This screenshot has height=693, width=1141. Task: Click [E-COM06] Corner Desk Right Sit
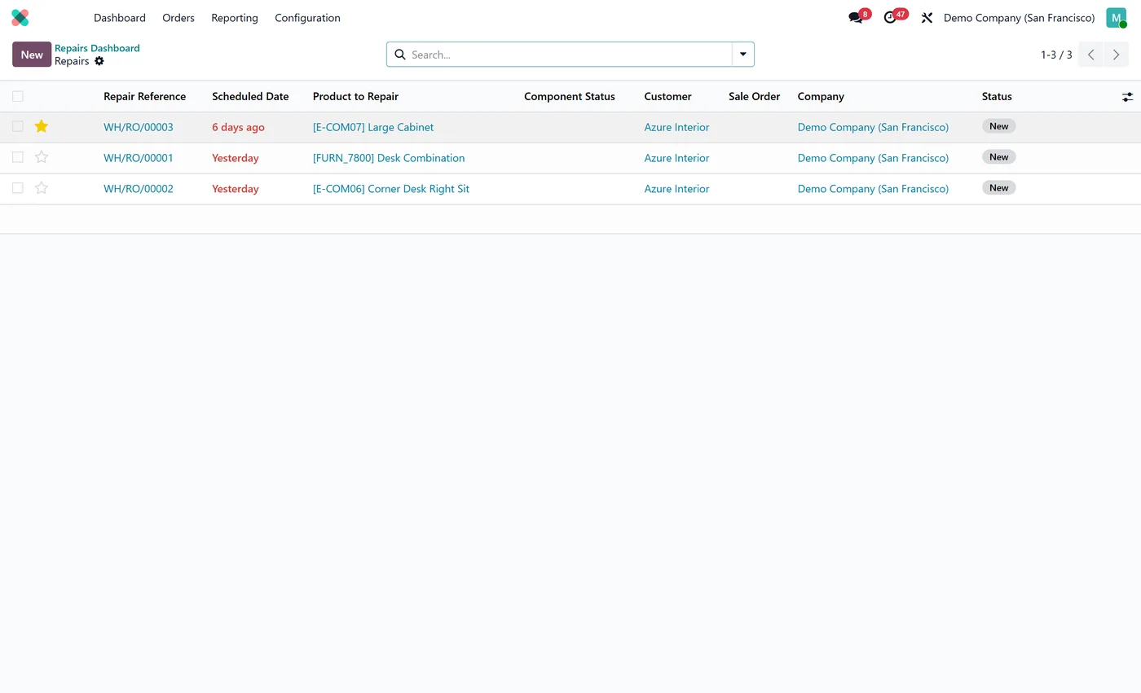[x=391, y=189]
